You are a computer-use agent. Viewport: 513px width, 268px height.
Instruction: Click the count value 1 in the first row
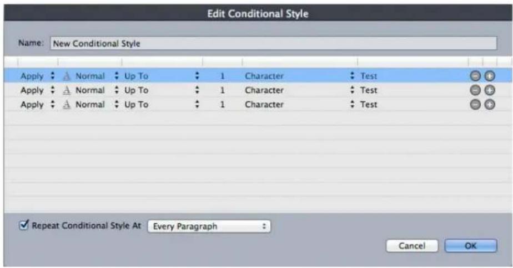222,76
